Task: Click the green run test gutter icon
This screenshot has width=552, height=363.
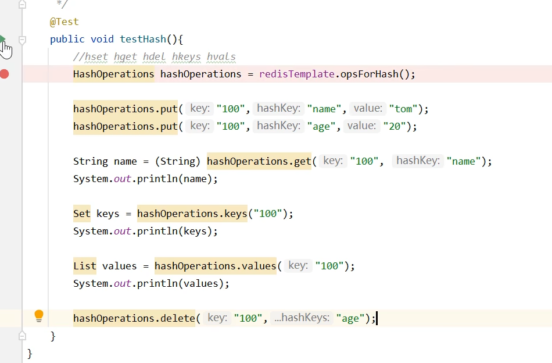Action: (x=2, y=39)
